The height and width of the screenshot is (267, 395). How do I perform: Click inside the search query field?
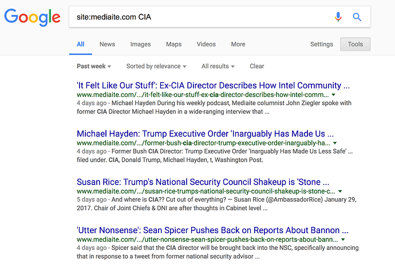click(x=200, y=17)
